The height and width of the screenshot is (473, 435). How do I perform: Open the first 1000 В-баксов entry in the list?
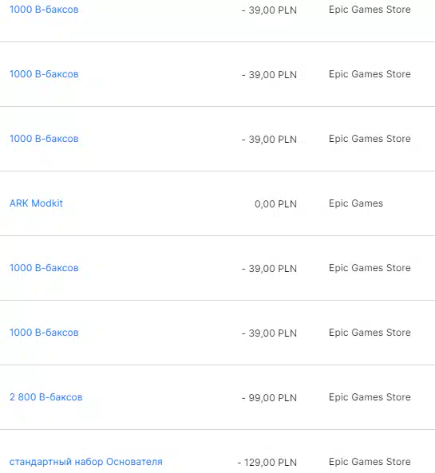pos(44,10)
